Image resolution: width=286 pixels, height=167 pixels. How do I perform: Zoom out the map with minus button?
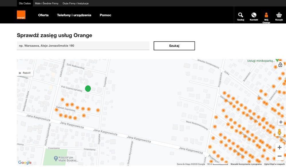(280, 156)
